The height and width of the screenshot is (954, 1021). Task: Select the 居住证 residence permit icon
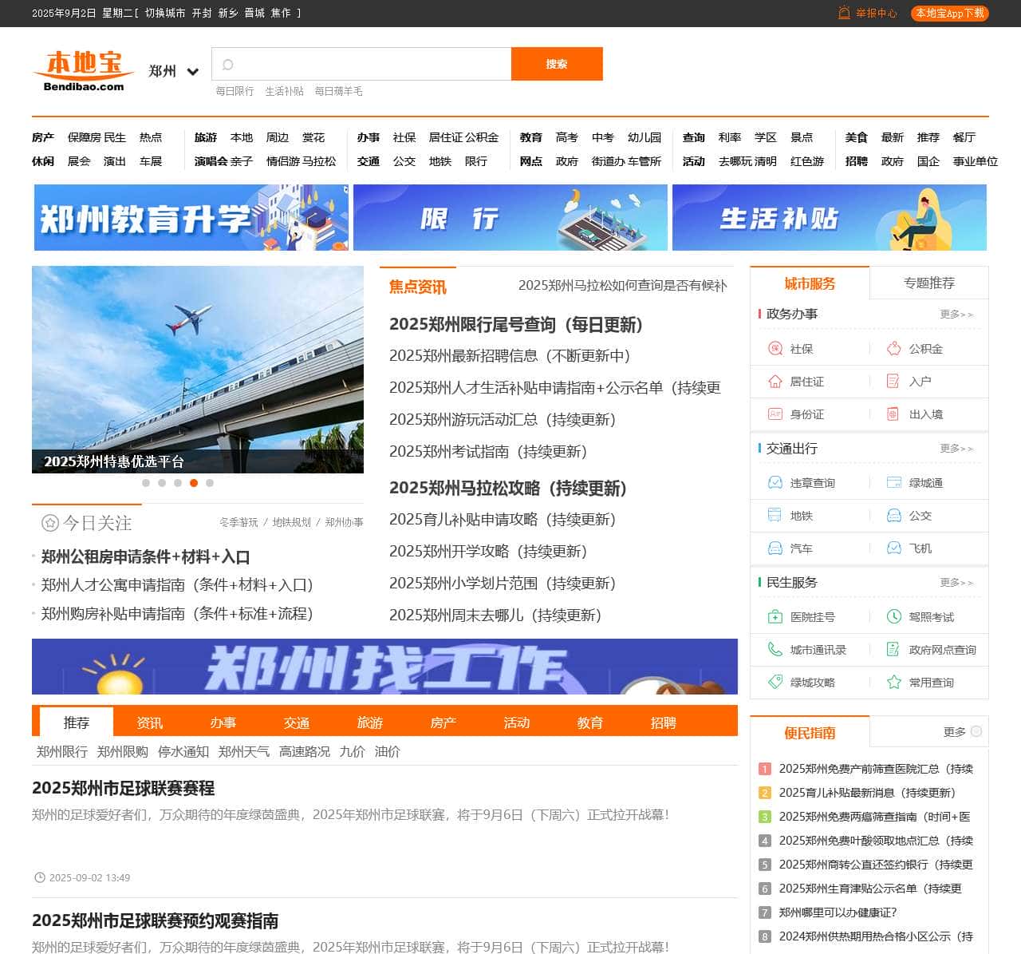point(775,382)
